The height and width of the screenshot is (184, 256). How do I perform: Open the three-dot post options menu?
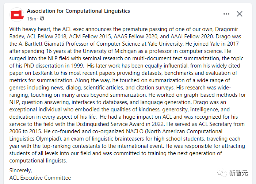(226, 14)
